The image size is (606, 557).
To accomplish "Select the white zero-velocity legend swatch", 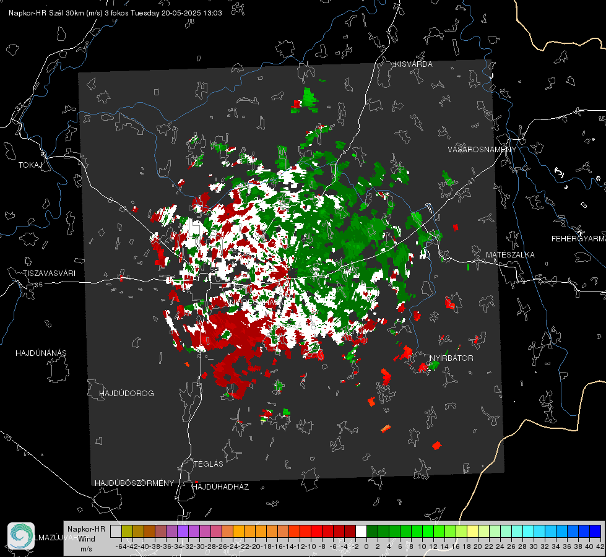I will 361,531.
